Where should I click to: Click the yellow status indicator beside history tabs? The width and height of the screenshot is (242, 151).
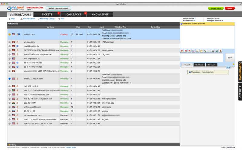[234, 64]
